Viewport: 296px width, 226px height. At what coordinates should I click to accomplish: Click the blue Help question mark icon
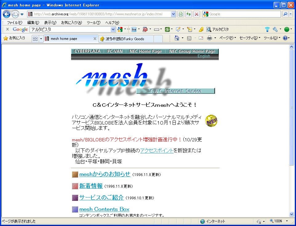[285, 38]
